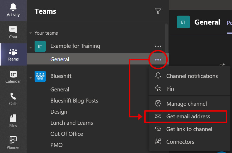The height and width of the screenshot is (153, 232).
Task: Open the Calendar app
Action: point(13,77)
